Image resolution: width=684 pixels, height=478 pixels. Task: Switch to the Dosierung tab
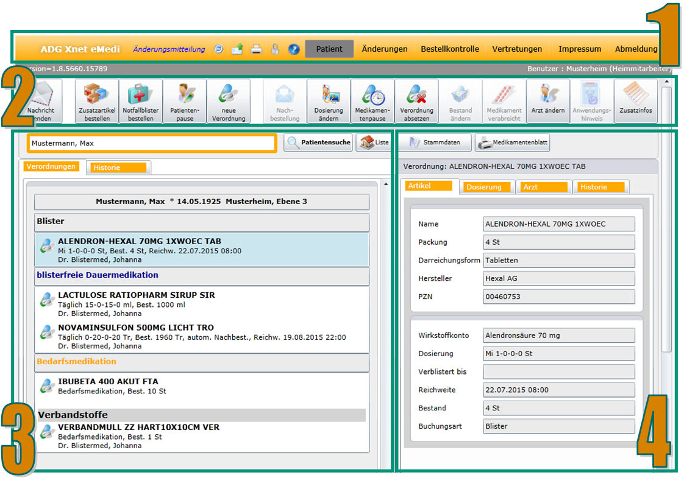pos(488,187)
